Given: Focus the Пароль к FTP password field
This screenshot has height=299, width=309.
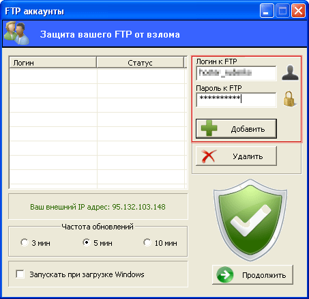Looking at the screenshot, I should (x=236, y=100).
